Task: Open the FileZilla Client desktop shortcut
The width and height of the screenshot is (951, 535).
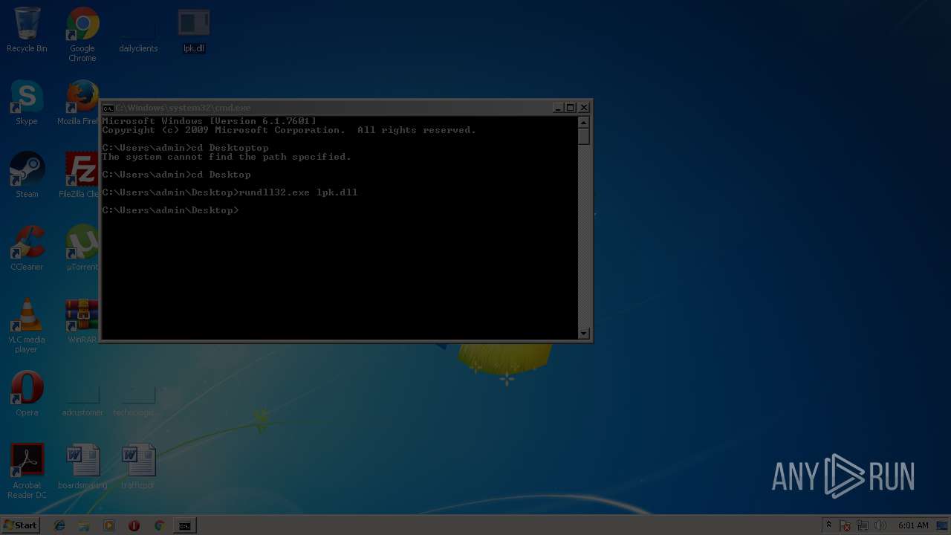Action: point(79,175)
